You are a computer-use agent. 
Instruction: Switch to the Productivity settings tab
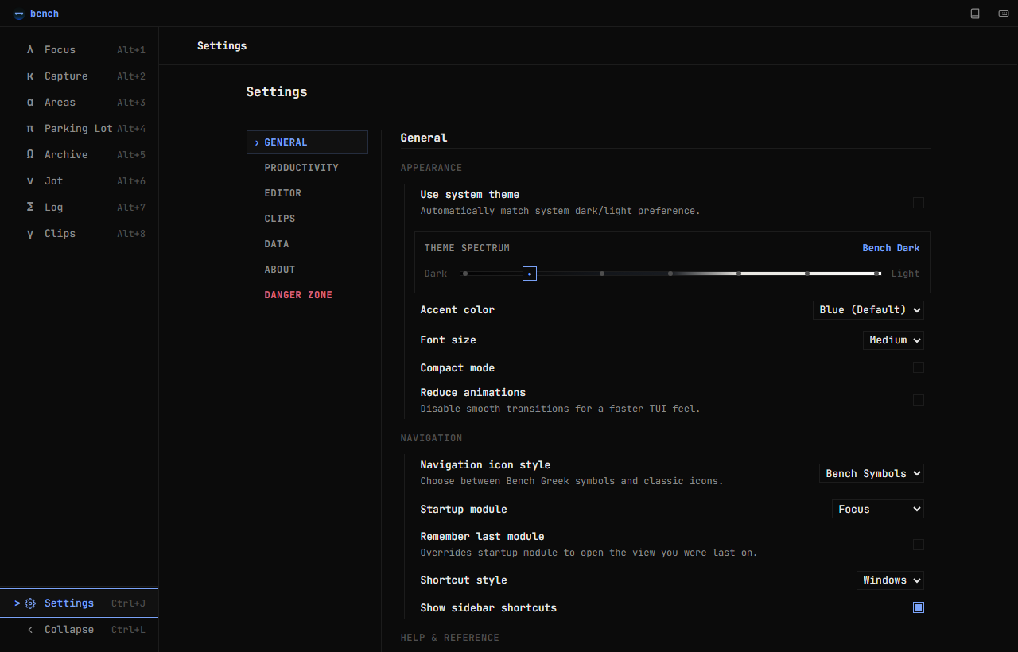pos(307,168)
